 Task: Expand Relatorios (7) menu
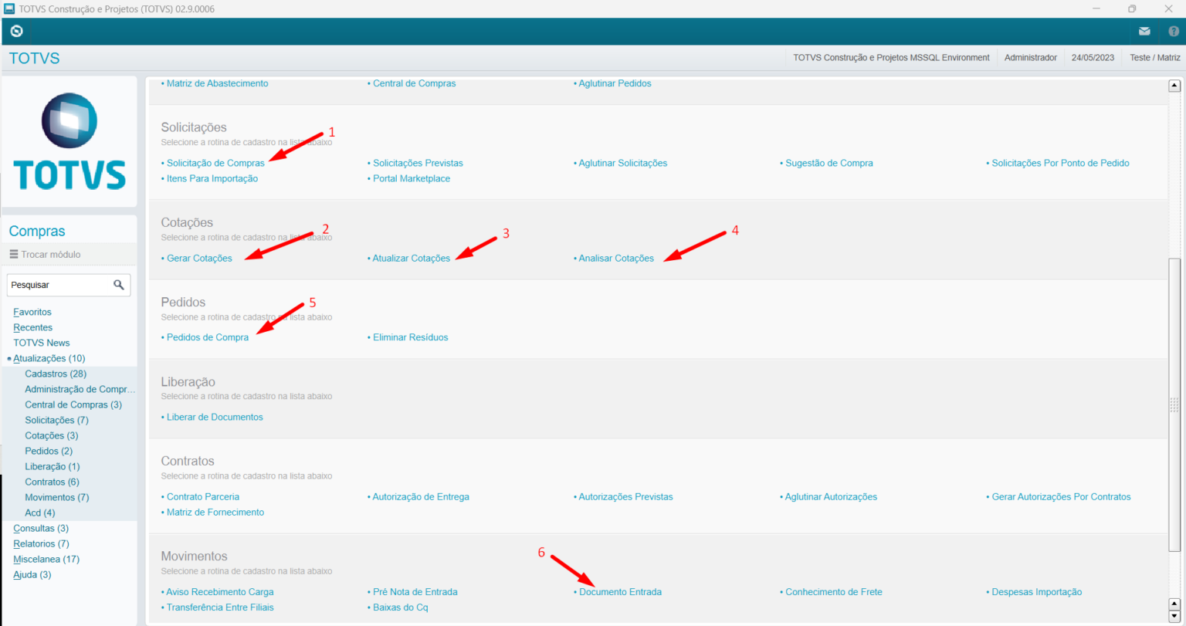tap(41, 543)
